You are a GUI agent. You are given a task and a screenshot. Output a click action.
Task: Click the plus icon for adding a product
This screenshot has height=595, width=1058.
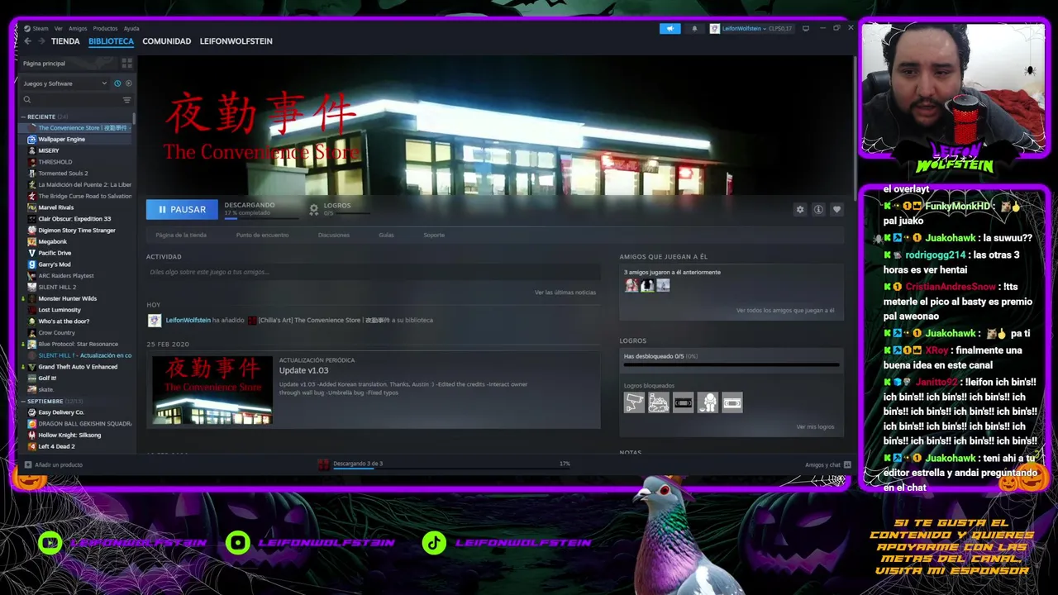tap(28, 464)
